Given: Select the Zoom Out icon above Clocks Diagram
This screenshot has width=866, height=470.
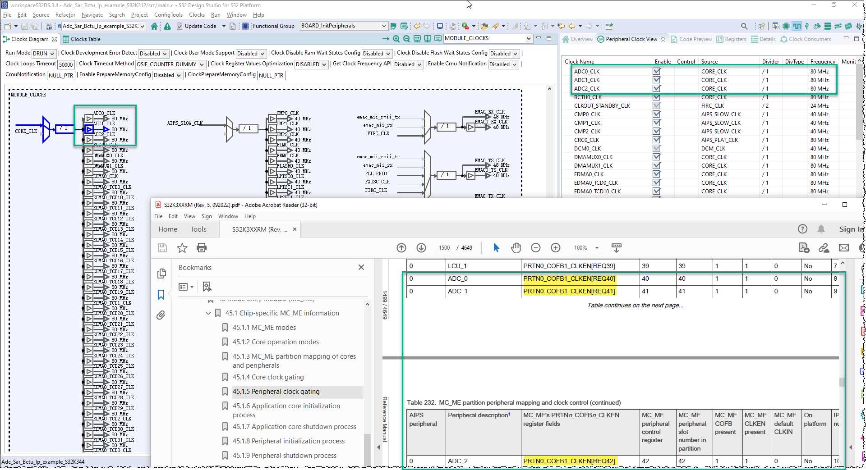Looking at the screenshot, I should point(406,39).
